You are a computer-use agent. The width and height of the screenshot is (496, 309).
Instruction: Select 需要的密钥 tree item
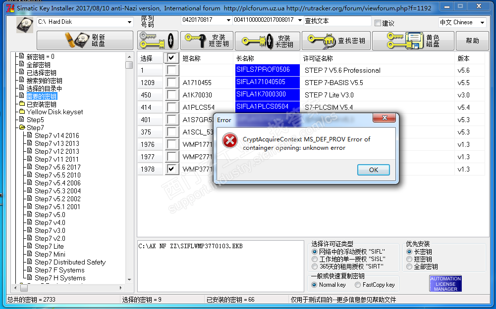click(x=42, y=96)
